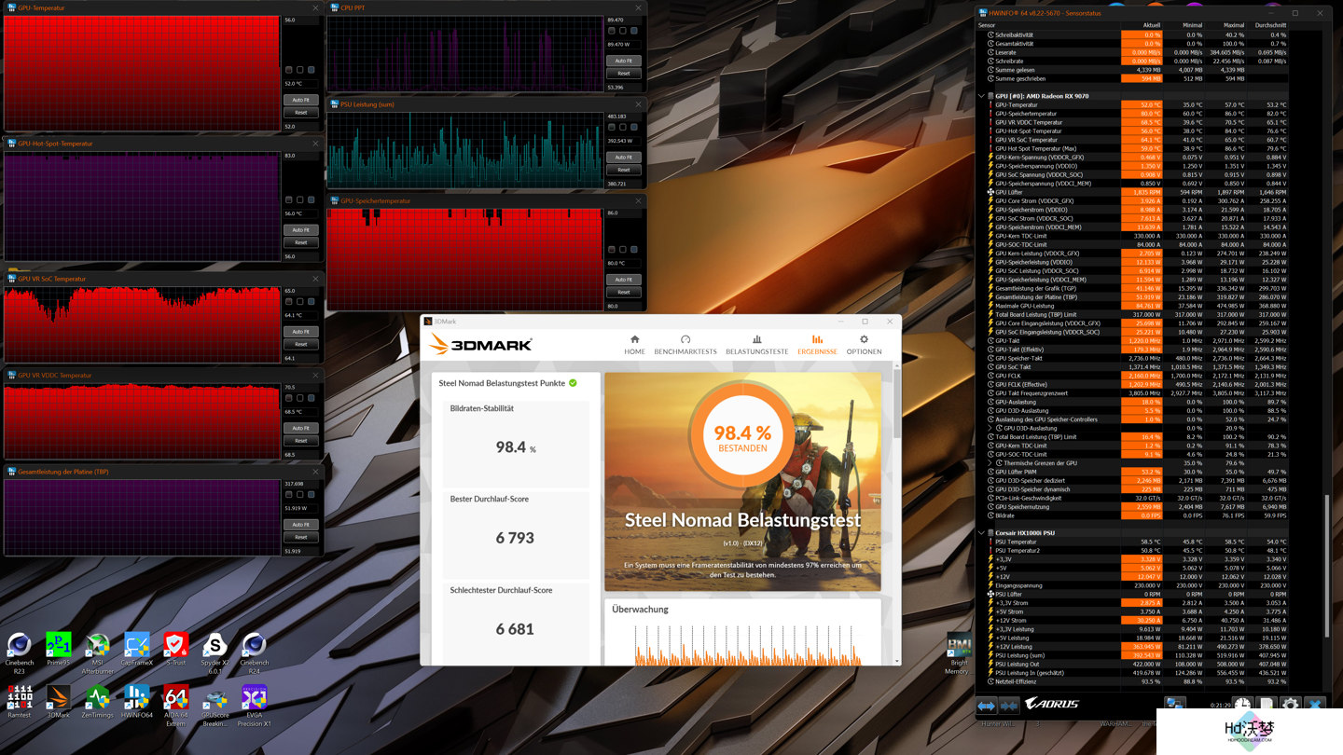
Task: Collapse the Corsair HX1000i PSU sensor group
Action: point(981,533)
